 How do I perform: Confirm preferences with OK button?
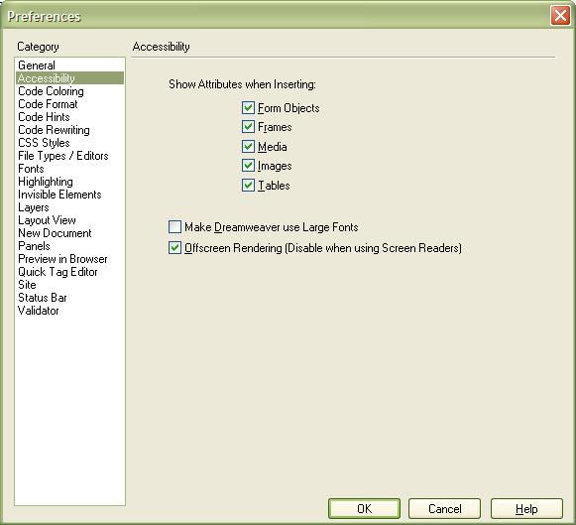pyautogui.click(x=364, y=508)
